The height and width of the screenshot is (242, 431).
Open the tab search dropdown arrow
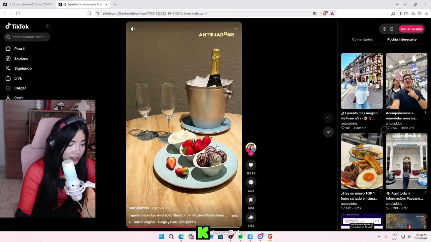tap(397, 4)
